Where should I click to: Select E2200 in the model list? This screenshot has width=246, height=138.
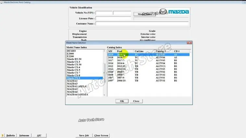tap(70, 56)
